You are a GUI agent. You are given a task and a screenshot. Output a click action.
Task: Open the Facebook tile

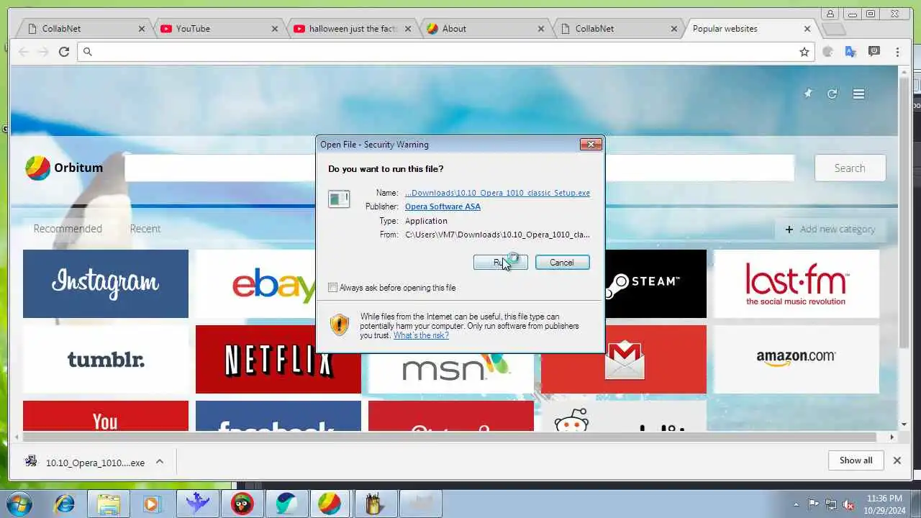click(x=278, y=416)
